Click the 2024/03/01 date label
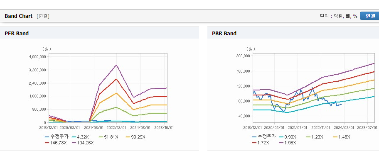The height and width of the screenshot is (151, 379). pyautogui.click(x=345, y=127)
